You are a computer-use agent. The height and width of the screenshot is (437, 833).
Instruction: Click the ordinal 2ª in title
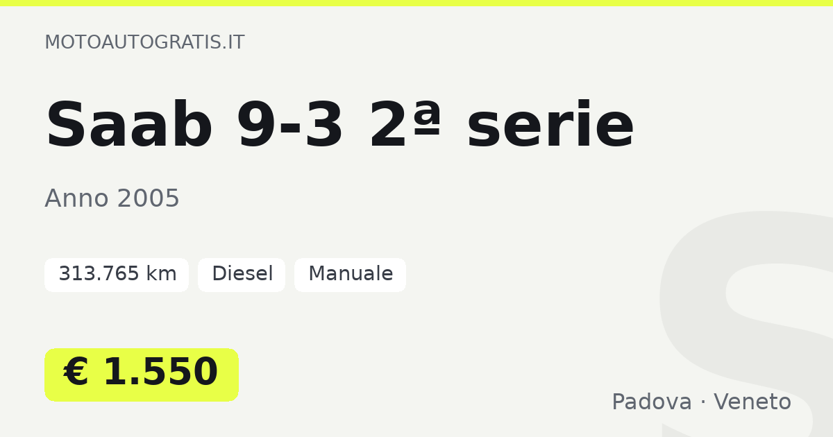click(405, 126)
